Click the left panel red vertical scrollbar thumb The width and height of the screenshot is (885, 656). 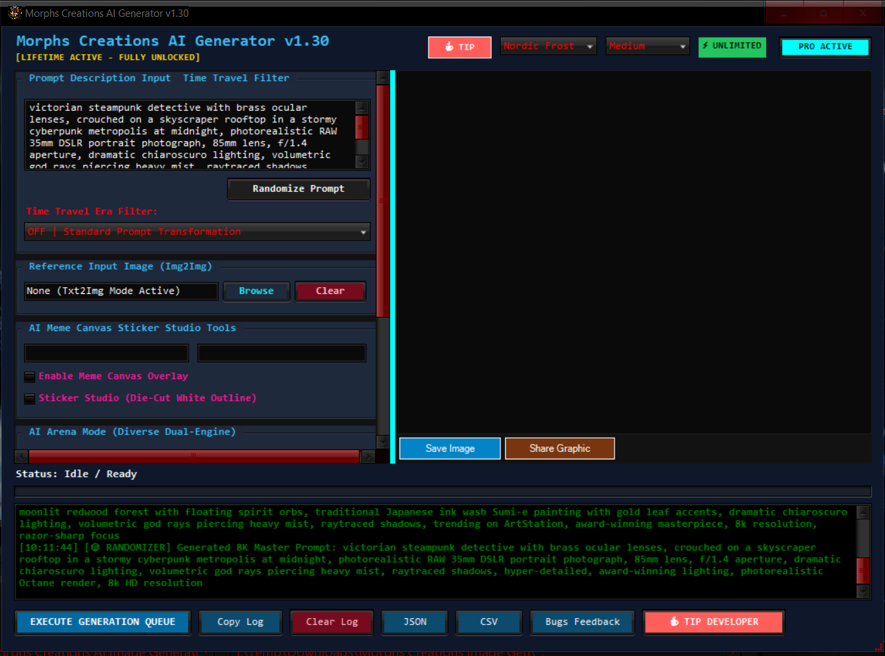pyautogui.click(x=383, y=201)
